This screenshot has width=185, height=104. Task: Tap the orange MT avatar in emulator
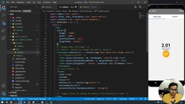(x=166, y=54)
